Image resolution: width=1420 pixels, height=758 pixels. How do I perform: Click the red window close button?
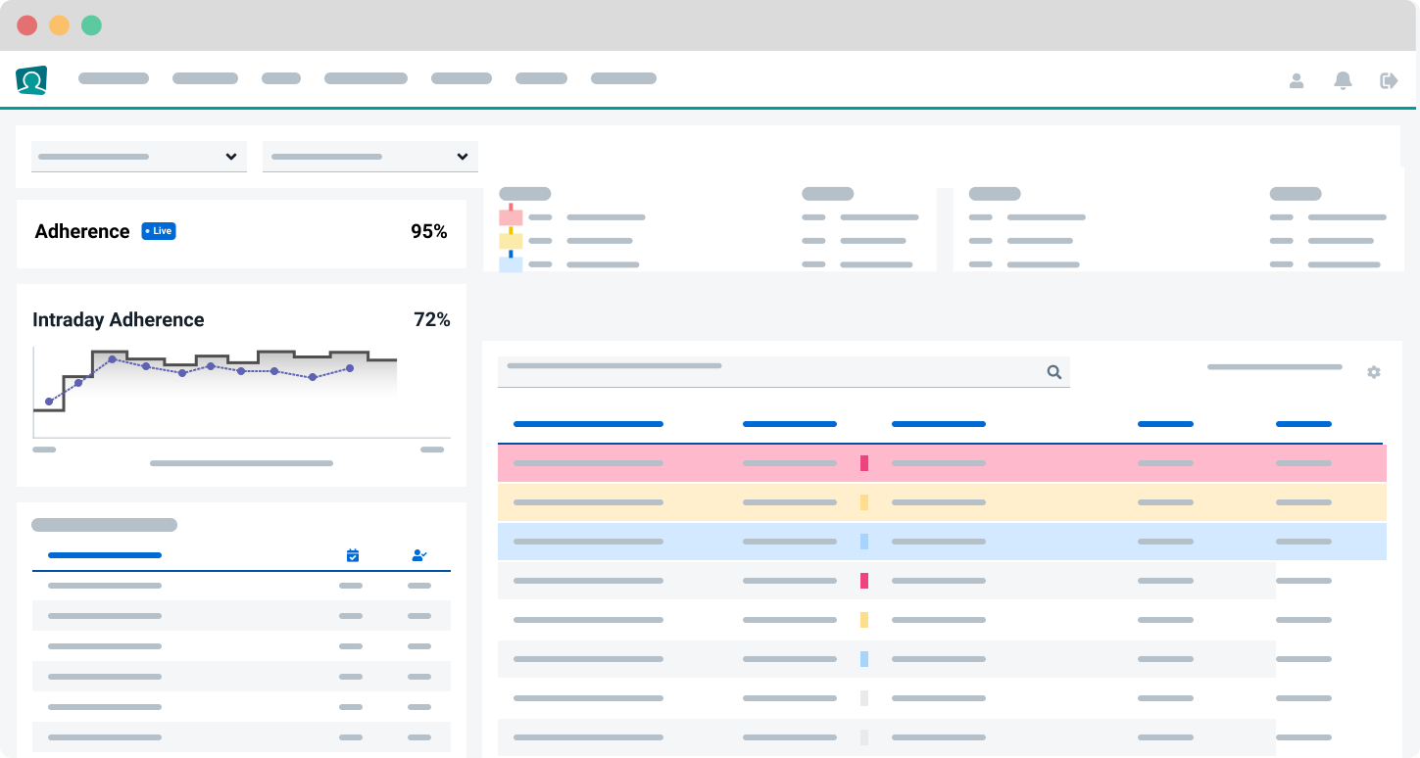(27, 25)
